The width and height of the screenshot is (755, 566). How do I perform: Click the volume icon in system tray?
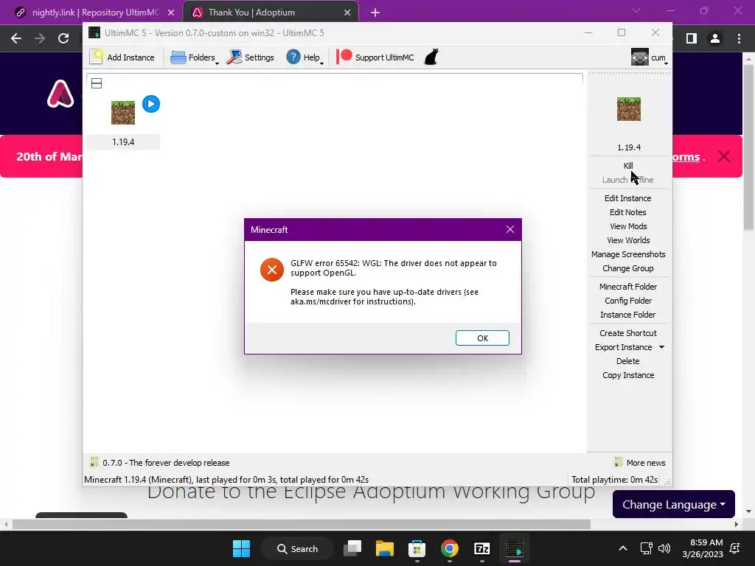(x=664, y=548)
